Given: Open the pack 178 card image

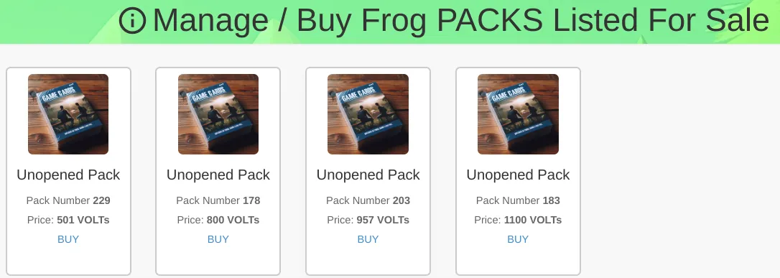Looking at the screenshot, I should point(218,114).
